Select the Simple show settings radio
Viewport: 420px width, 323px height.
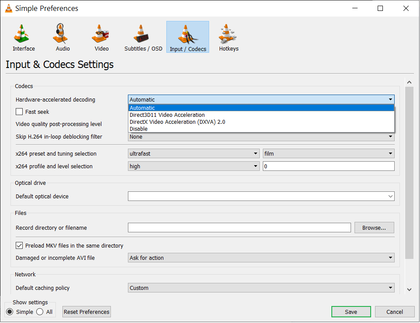(10, 312)
